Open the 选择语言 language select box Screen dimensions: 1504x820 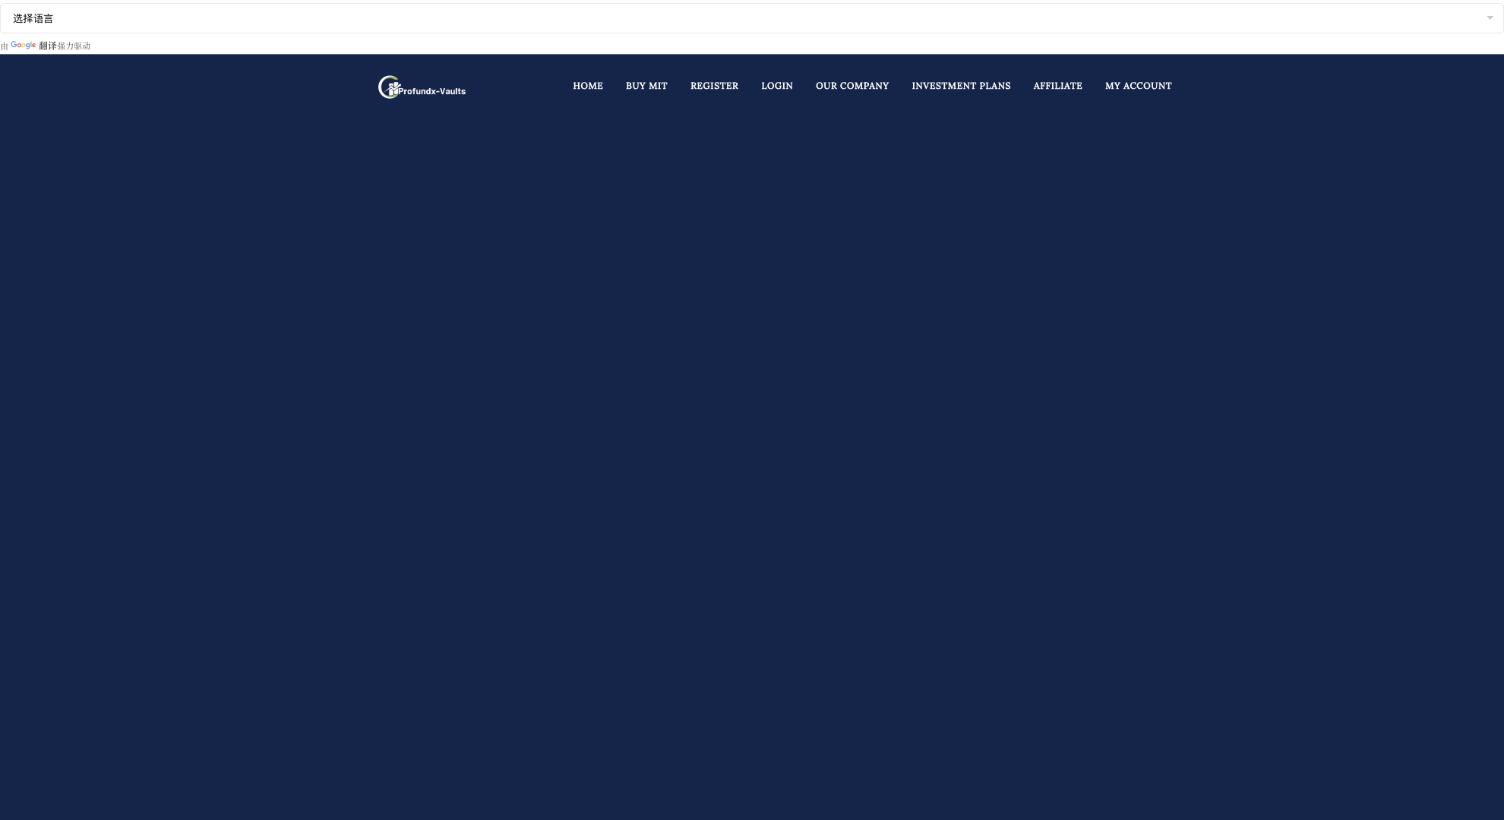pyautogui.click(x=33, y=18)
